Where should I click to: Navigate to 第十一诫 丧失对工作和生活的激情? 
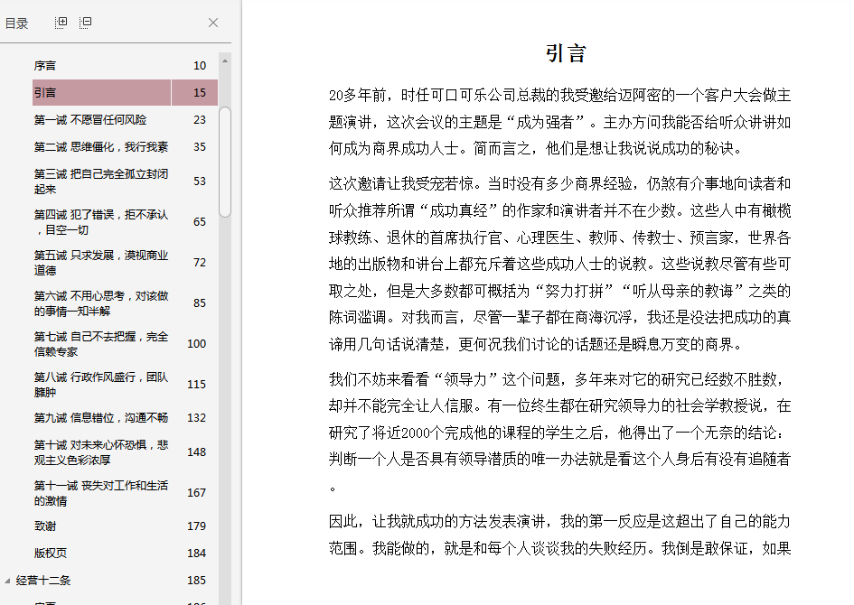pos(100,493)
